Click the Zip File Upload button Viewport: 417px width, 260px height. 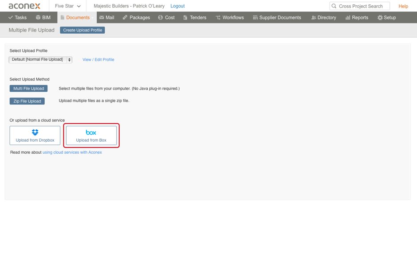27,101
